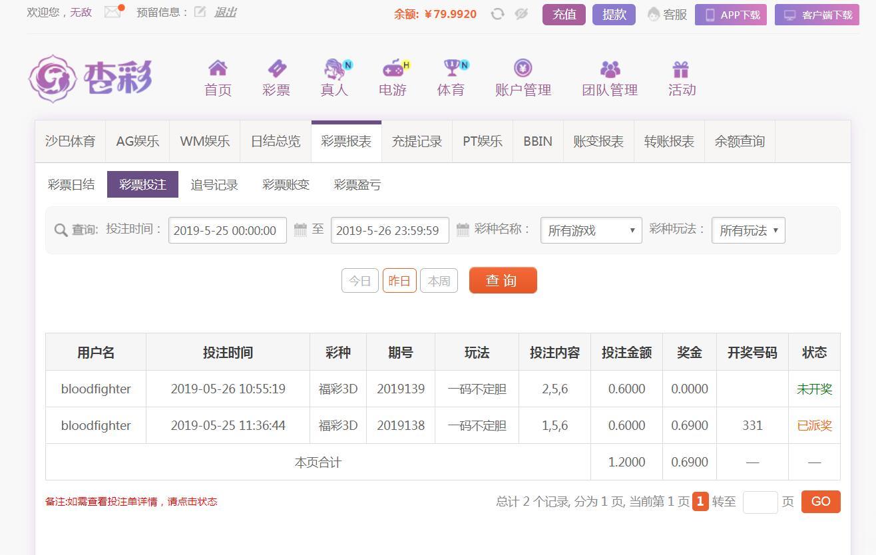Click the APP下载 button
The image size is (876, 555).
point(731,15)
